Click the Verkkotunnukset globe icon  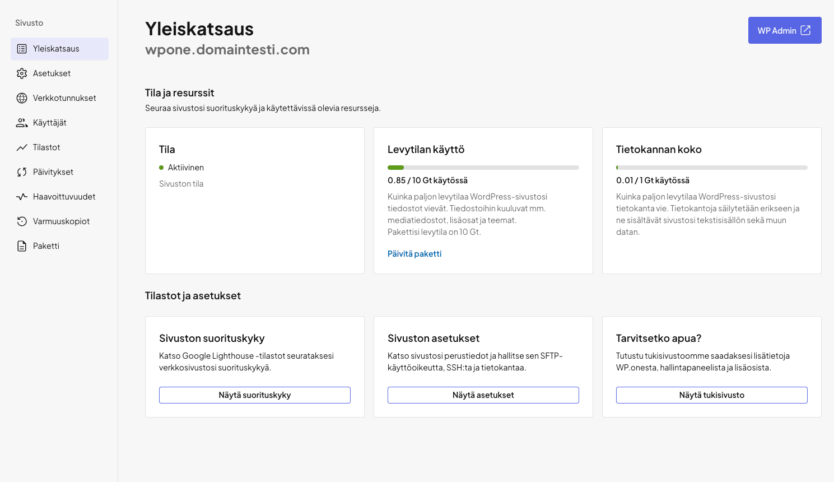pyautogui.click(x=22, y=98)
